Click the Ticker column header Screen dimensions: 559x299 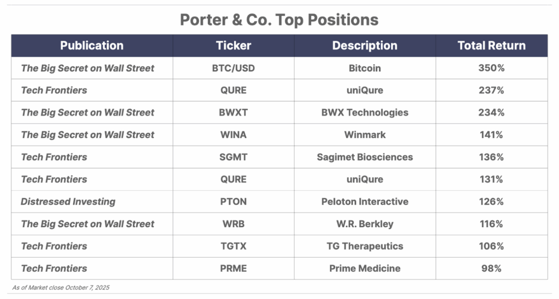pos(233,46)
